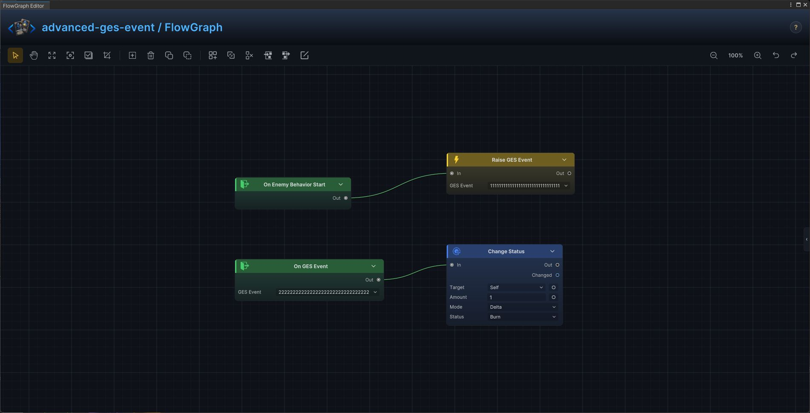Click the Raise GES Event Out port
The image size is (810, 413).
(x=569, y=173)
